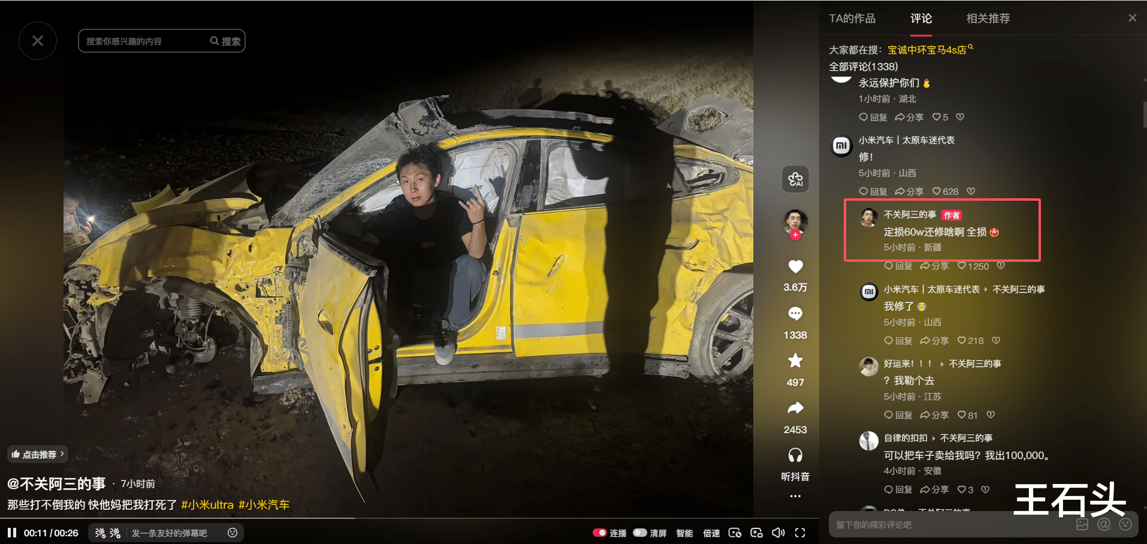
Task: Dislike the author's 定损60w comment
Action: (x=1001, y=266)
